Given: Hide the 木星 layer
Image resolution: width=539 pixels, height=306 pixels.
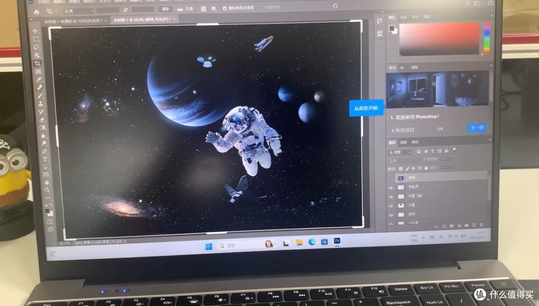Looking at the screenshot, I should 391,206.
